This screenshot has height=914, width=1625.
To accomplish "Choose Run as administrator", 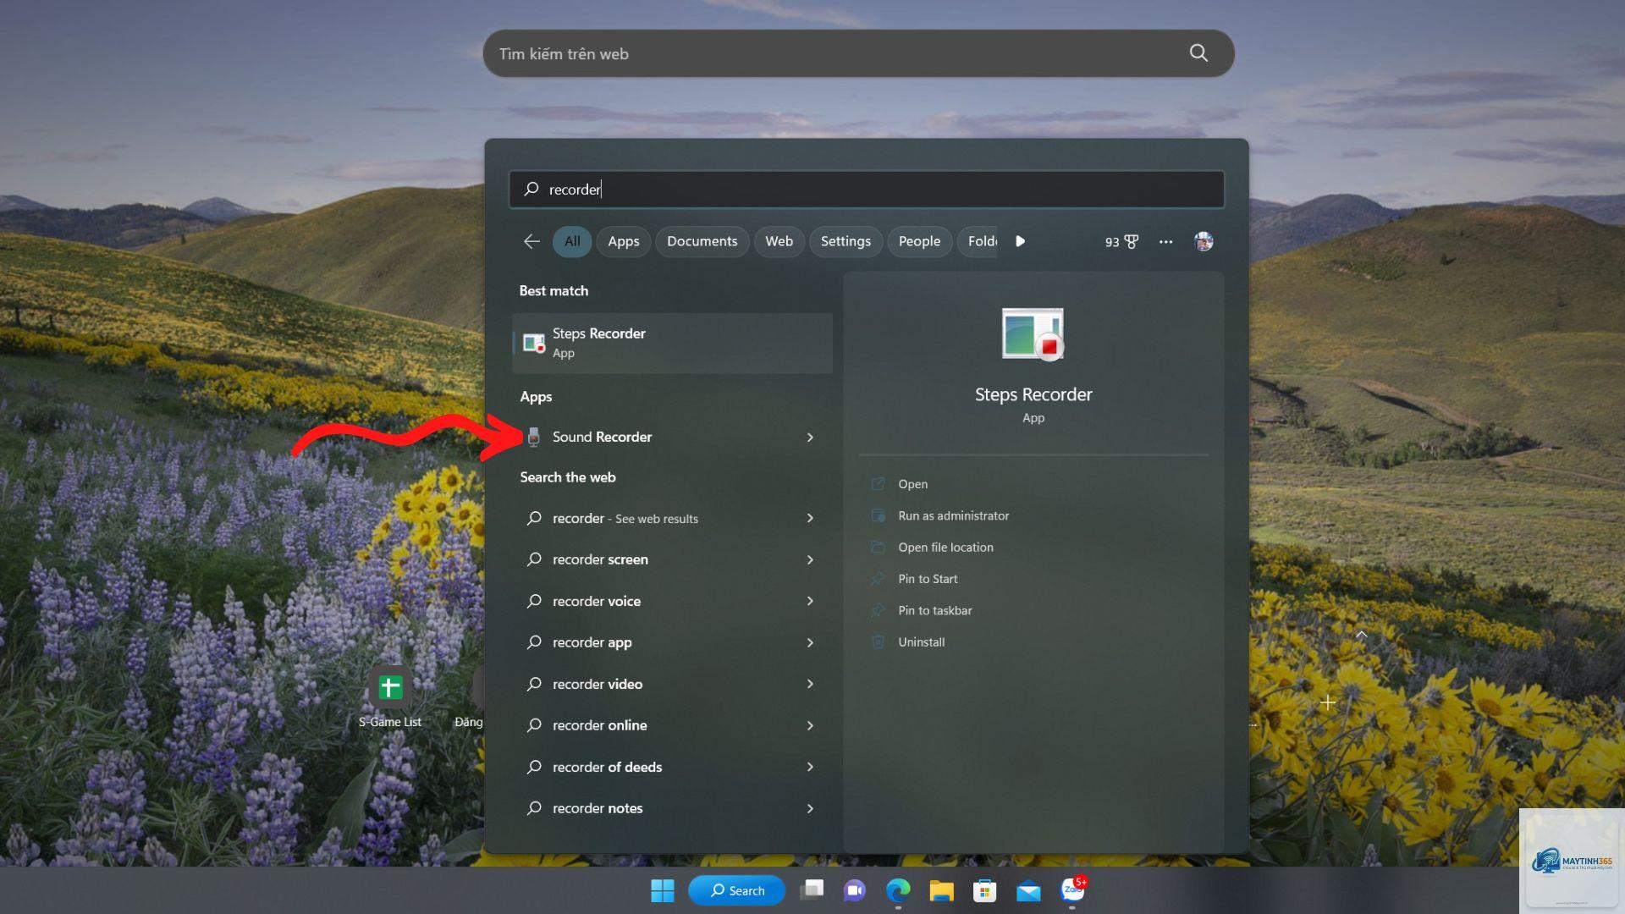I will pos(953,515).
